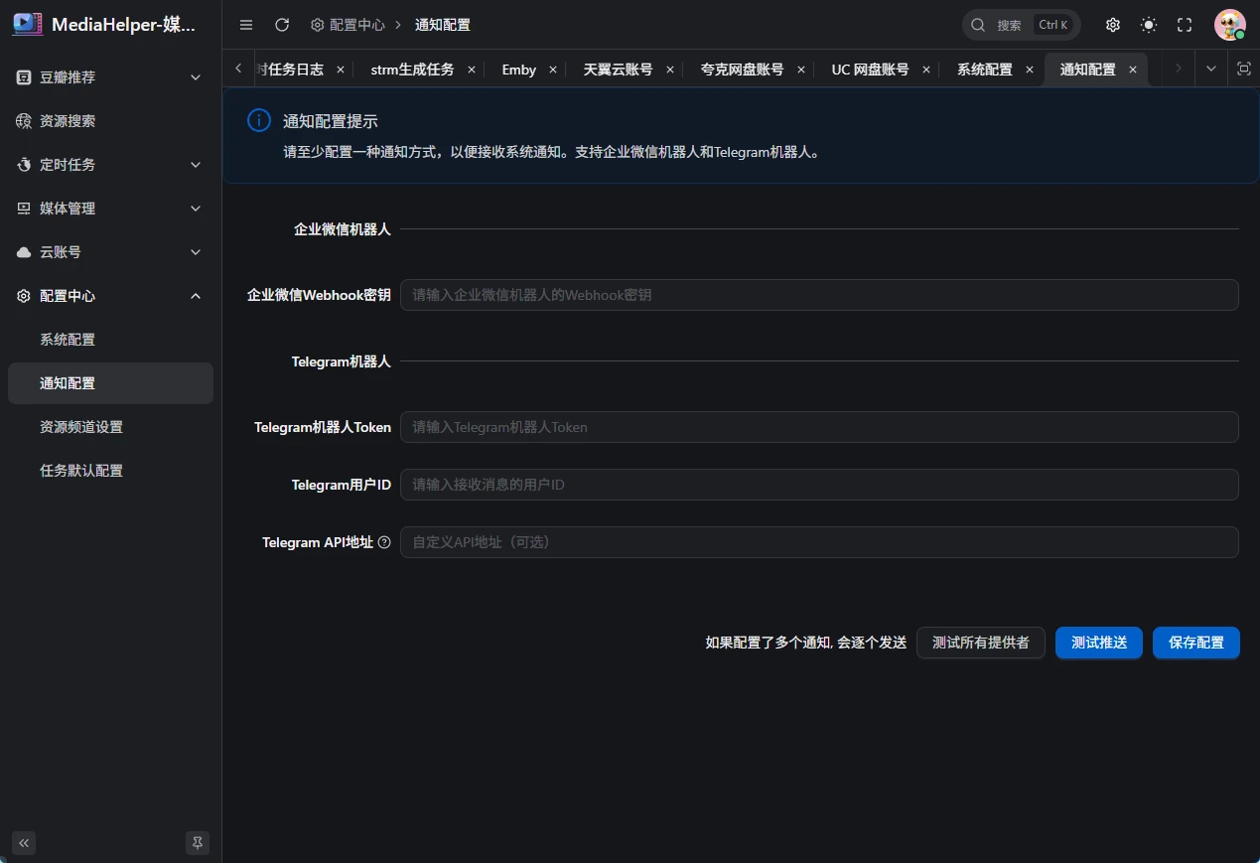Click the 保存配置 button

[1195, 643]
